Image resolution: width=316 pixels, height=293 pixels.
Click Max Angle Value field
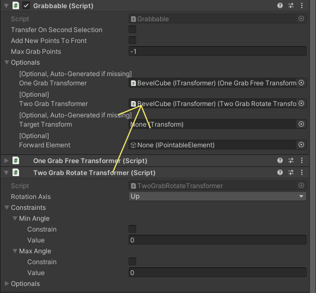tap(217, 272)
